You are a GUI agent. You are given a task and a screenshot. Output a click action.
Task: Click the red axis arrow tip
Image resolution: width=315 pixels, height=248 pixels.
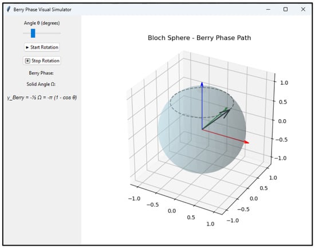246,142
